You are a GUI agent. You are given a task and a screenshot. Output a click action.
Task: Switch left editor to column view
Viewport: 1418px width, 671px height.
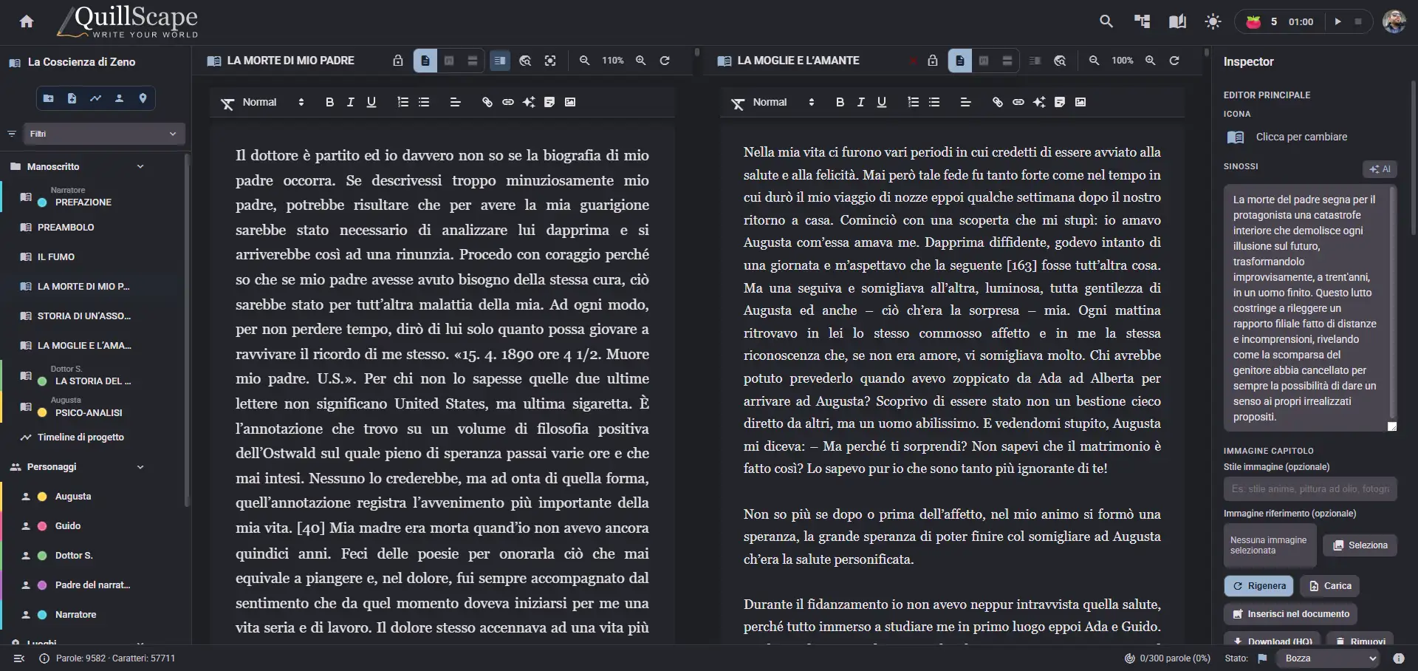point(449,61)
